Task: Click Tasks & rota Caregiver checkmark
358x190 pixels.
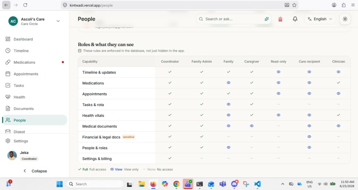Action: [x=251, y=104]
